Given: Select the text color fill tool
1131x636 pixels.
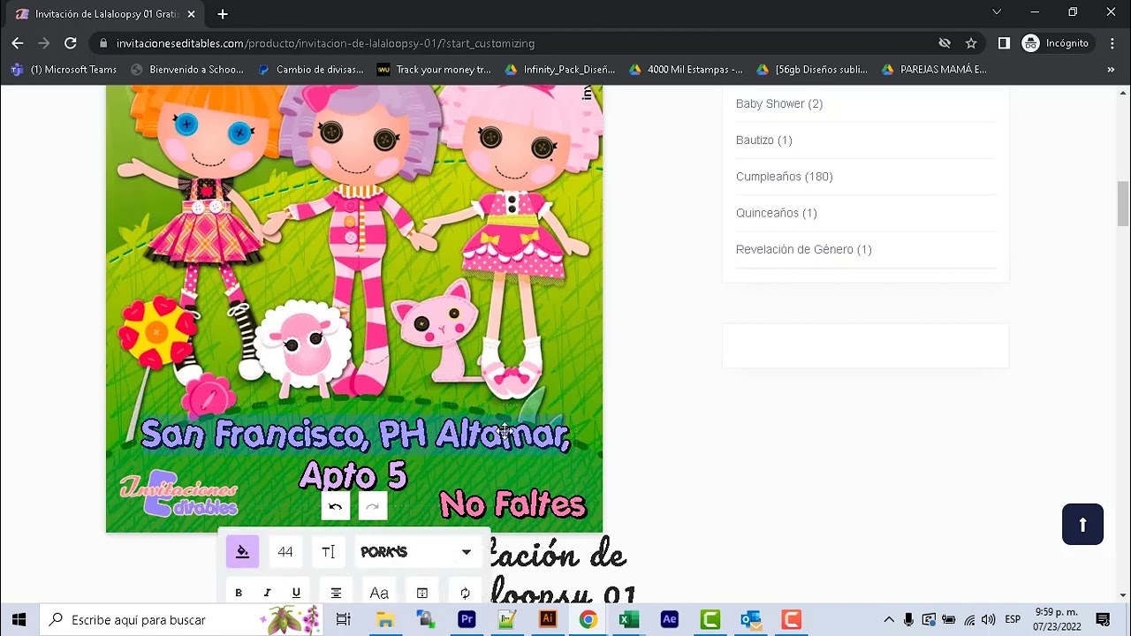Looking at the screenshot, I should [x=242, y=549].
